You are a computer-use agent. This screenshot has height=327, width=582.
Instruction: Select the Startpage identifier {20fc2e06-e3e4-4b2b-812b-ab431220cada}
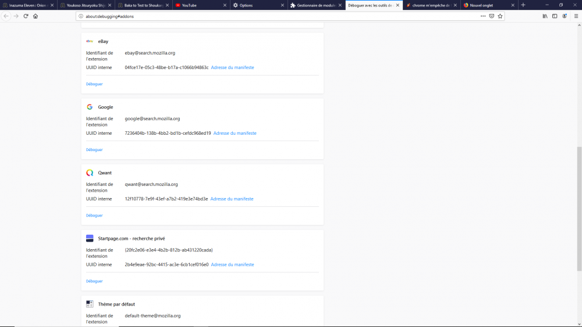click(169, 250)
